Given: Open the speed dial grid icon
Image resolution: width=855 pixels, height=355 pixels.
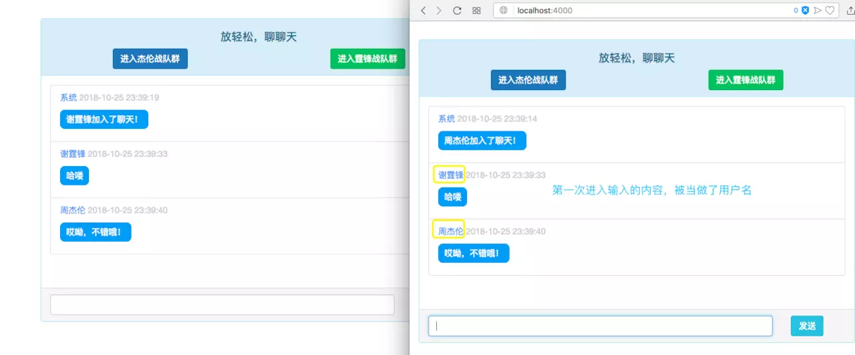Looking at the screenshot, I should (476, 11).
